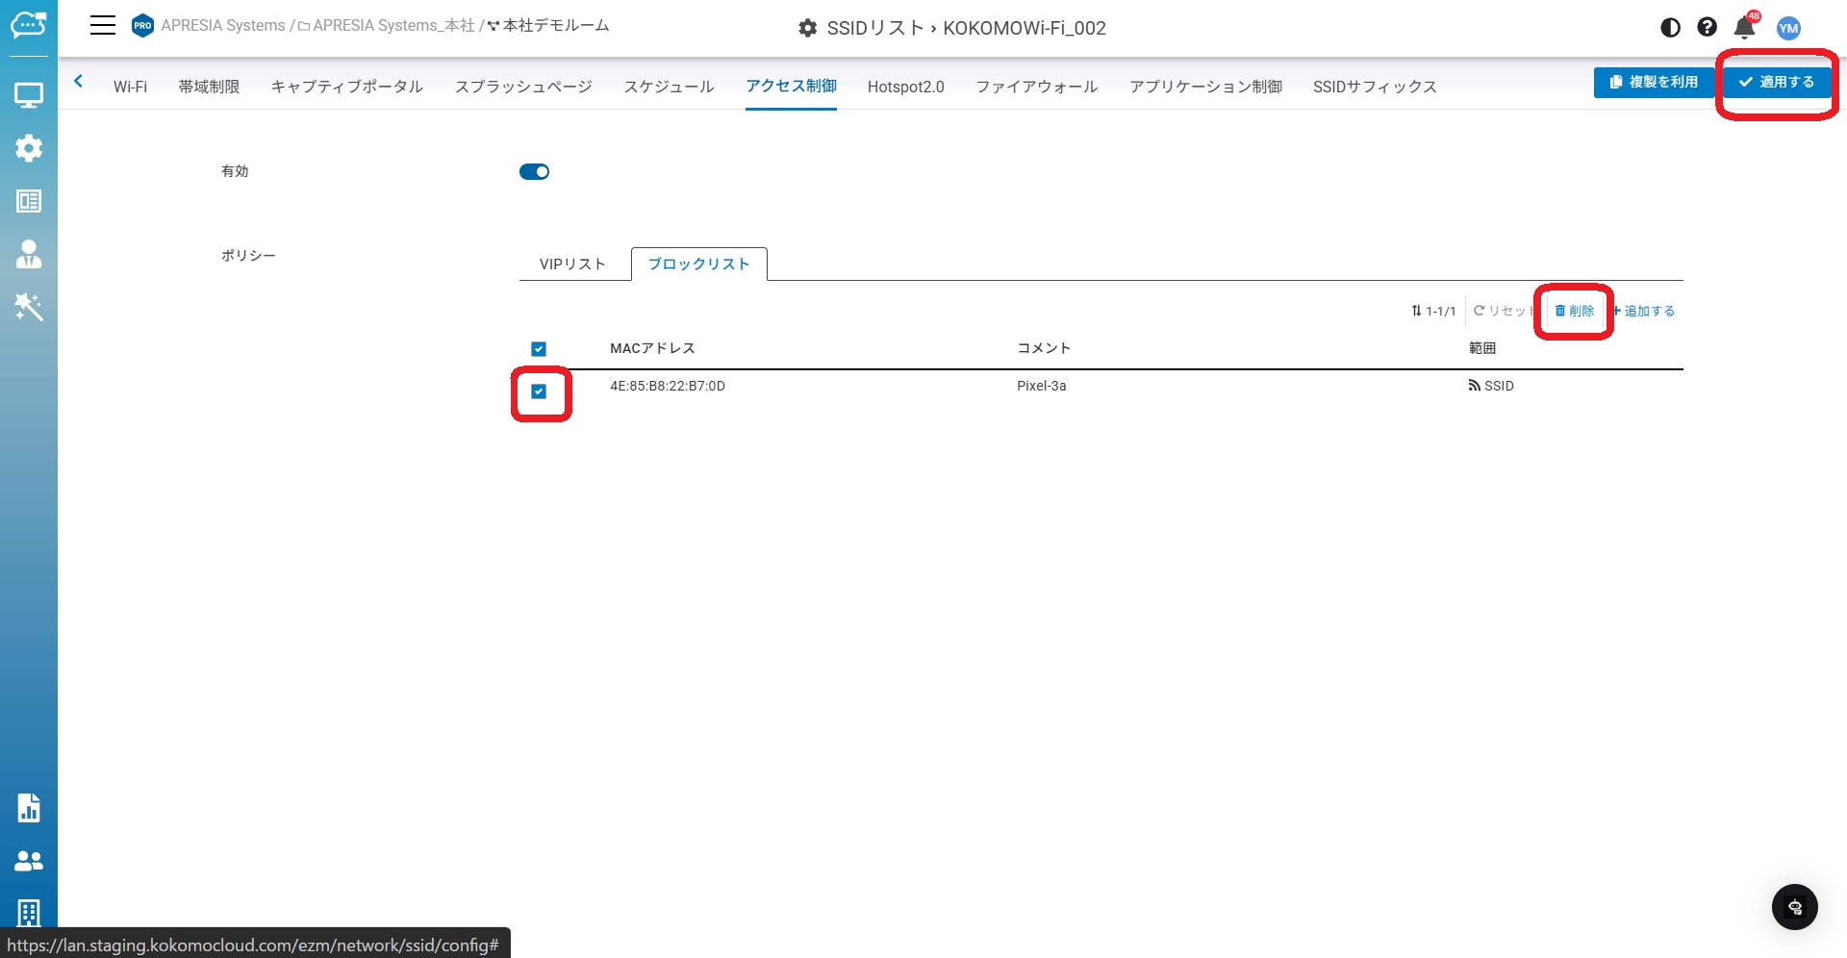Click the monitor dashboard icon in sidebar
This screenshot has height=958, width=1847.
pos(29,95)
